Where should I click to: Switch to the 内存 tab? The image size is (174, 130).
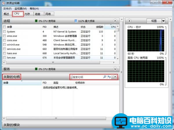[x=29, y=14]
